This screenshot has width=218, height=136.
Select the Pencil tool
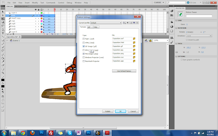pos(3,44)
